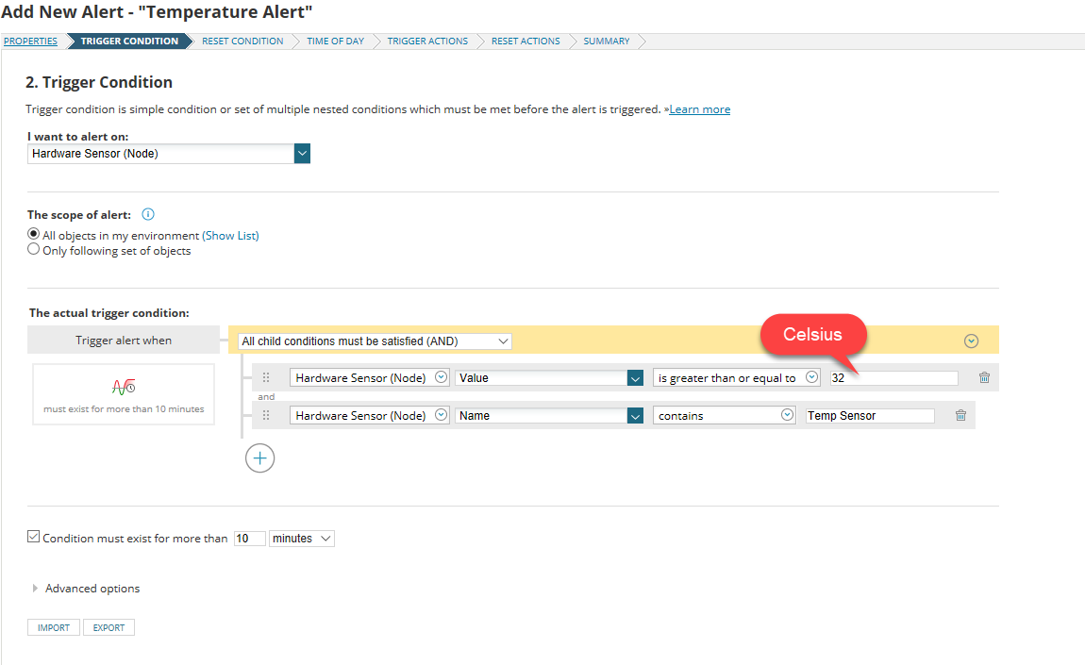Click the threshold value field containing 32
The image size is (1085, 665).
[894, 378]
